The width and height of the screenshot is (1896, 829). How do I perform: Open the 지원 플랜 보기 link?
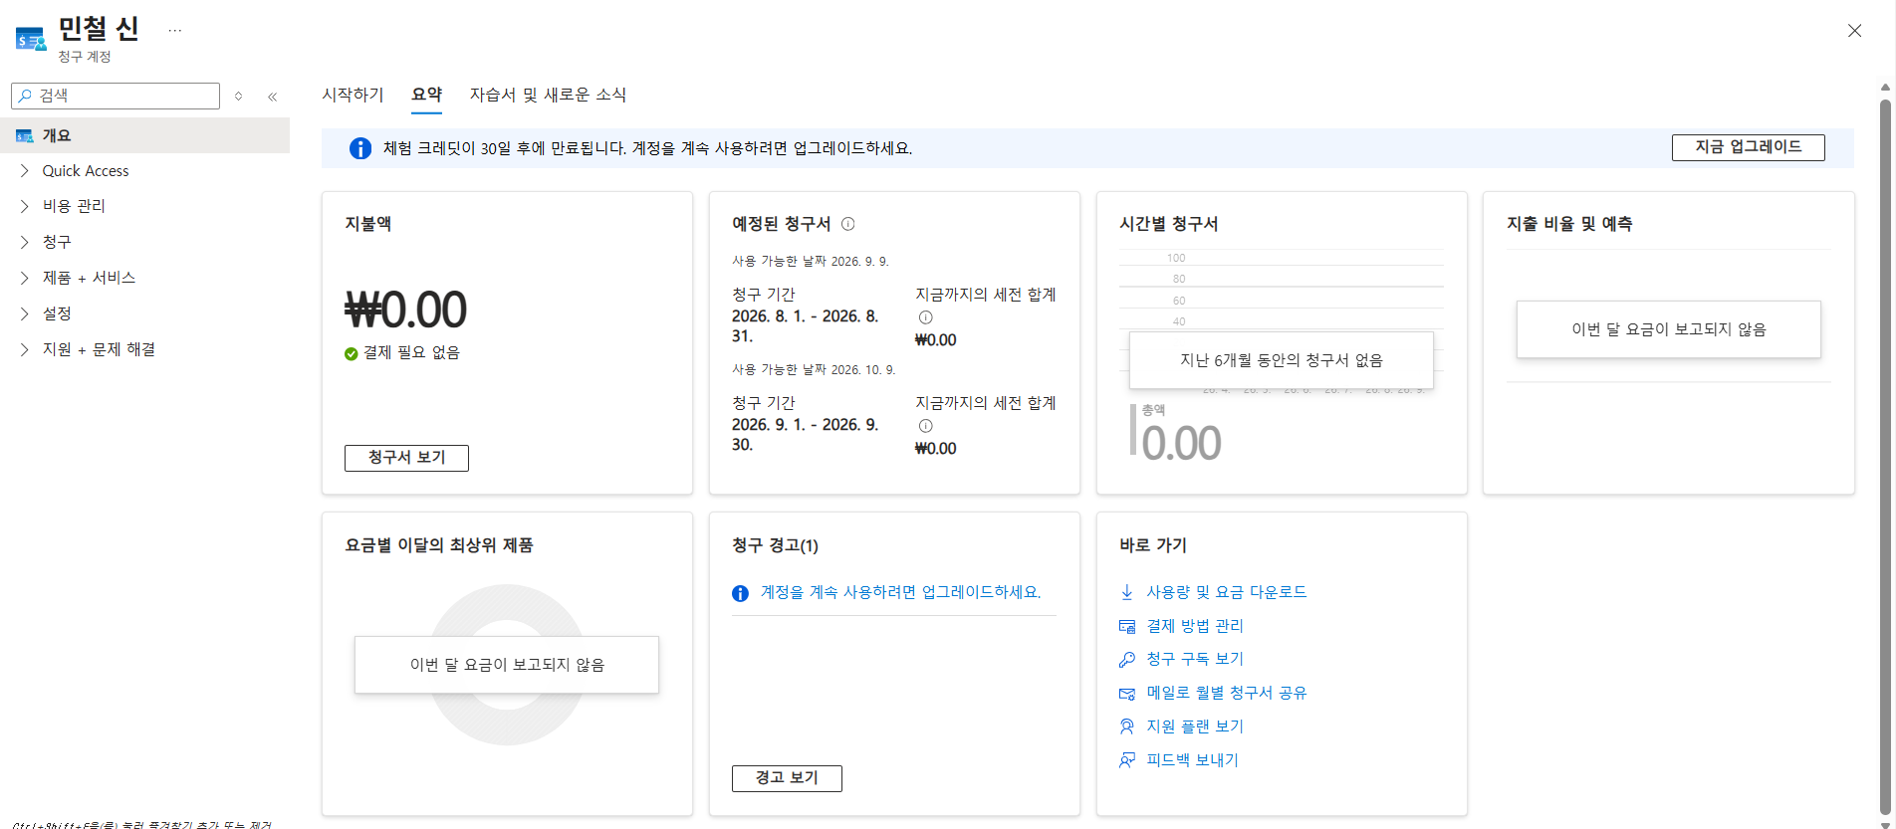pos(1195,726)
